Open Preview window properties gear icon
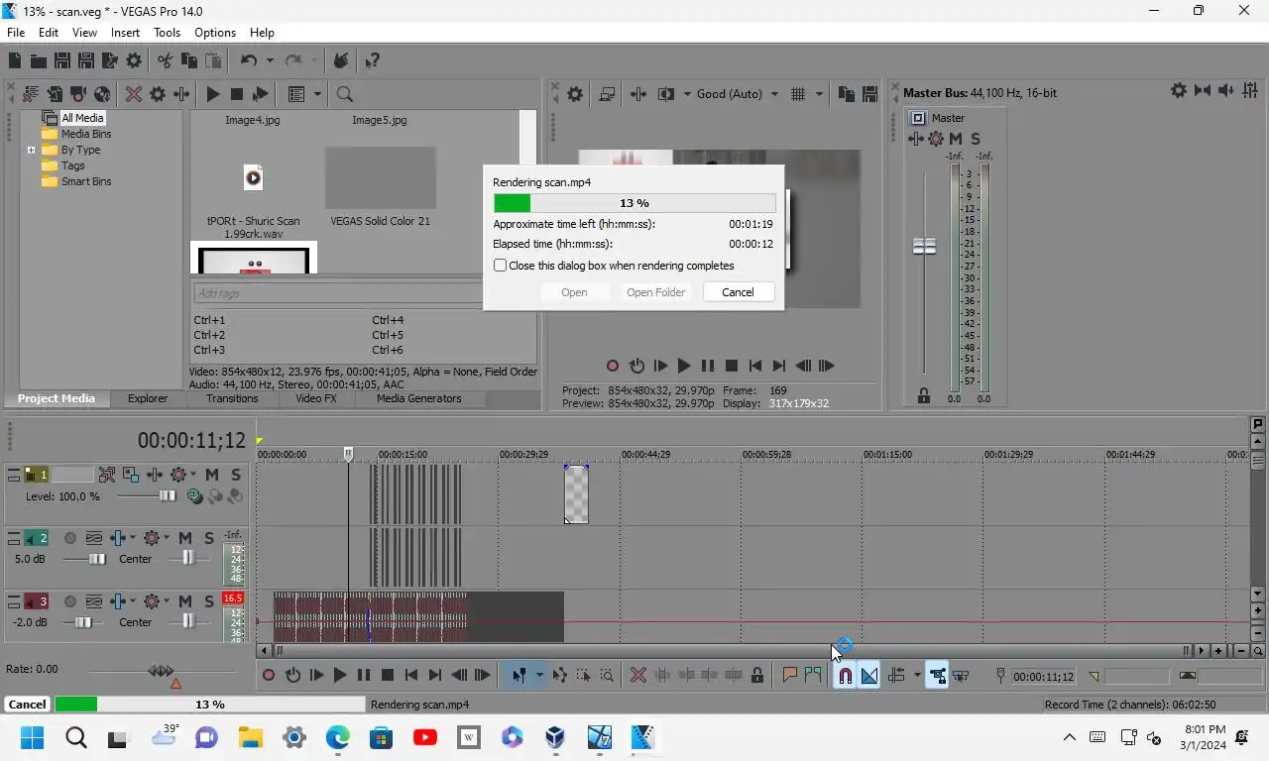1269x761 pixels. [575, 94]
